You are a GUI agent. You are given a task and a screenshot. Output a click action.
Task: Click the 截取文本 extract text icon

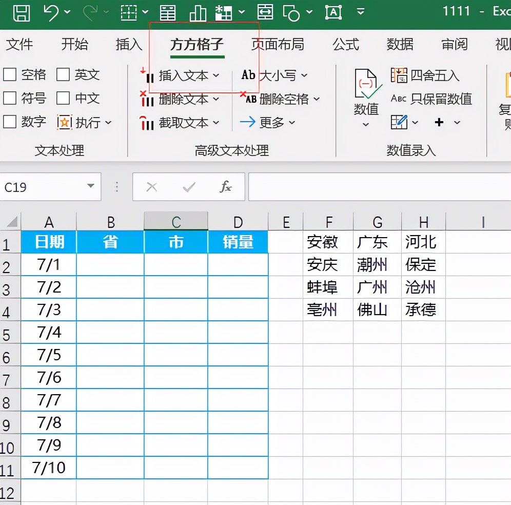click(147, 123)
